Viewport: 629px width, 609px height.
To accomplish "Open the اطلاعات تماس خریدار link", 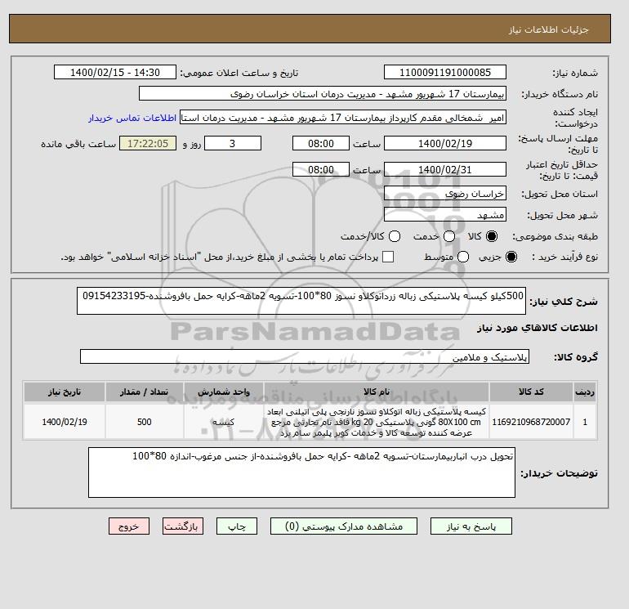I will pyautogui.click(x=132, y=118).
